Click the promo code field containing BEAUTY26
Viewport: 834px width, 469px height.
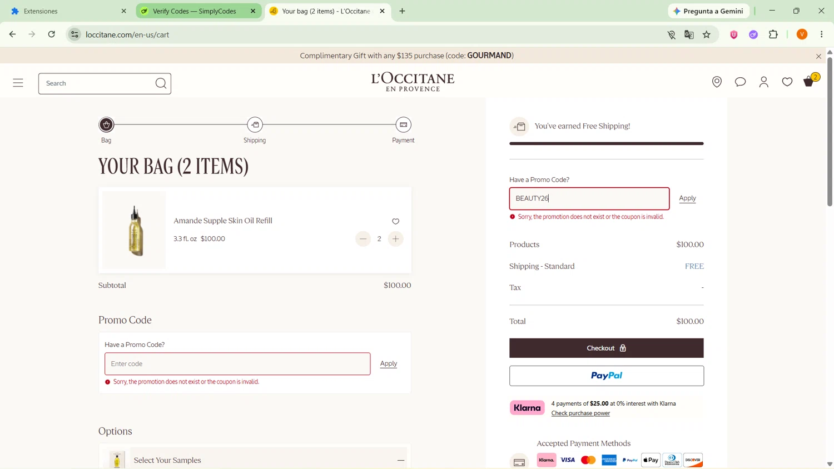pyautogui.click(x=589, y=198)
